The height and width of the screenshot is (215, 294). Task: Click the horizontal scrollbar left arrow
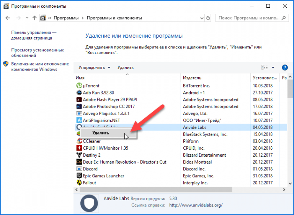coord(77,190)
